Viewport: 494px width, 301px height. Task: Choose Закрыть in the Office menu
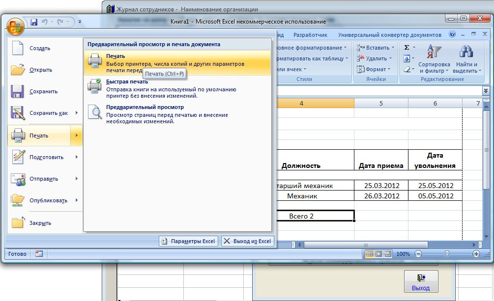pyautogui.click(x=45, y=223)
